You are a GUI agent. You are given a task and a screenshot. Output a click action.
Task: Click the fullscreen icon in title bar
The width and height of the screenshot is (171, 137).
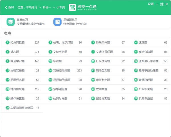coord(162,4)
